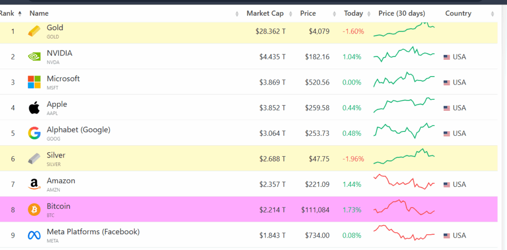
Task: Sort table by Price header
Action: point(307,13)
